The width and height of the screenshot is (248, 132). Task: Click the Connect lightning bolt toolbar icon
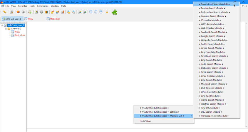pos(5,12)
